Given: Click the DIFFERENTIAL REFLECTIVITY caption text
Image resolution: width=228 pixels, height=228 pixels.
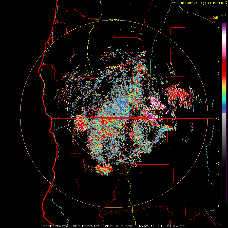Looking at the screenshot, I should pyautogui.click(x=72, y=226).
